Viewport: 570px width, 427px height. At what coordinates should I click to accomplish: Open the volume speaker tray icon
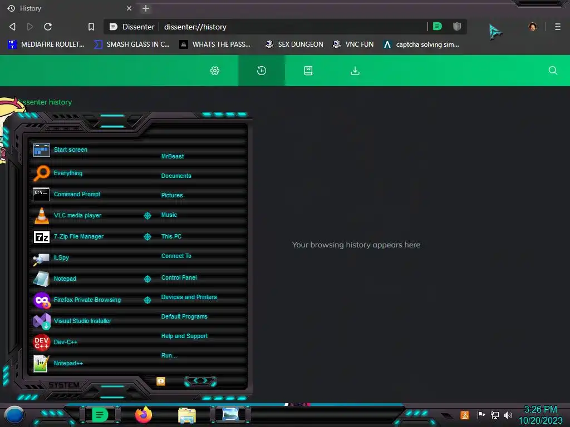(x=508, y=415)
